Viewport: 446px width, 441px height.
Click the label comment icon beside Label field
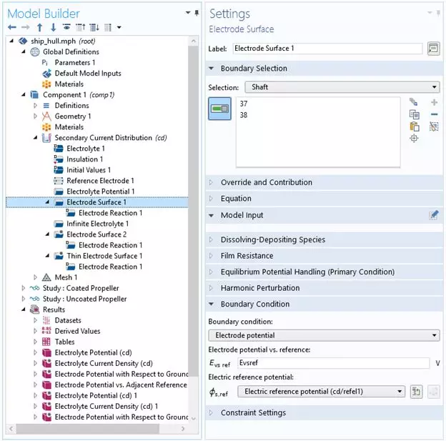point(433,49)
